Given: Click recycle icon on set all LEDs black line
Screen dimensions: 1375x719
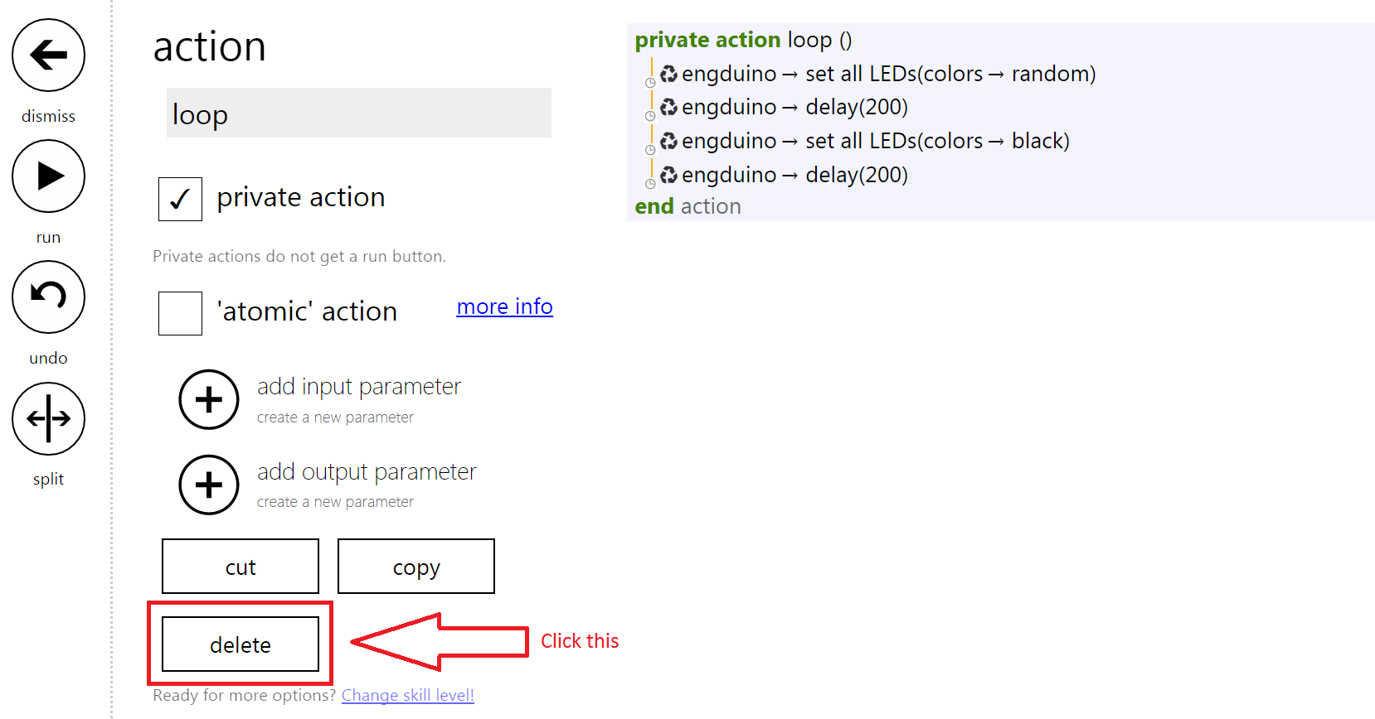Looking at the screenshot, I should point(668,142).
